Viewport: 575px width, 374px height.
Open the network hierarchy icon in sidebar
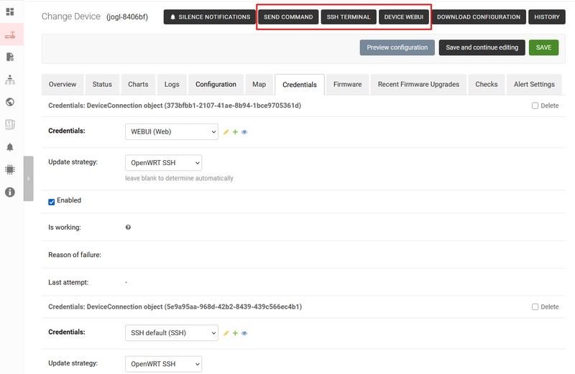coord(10,79)
